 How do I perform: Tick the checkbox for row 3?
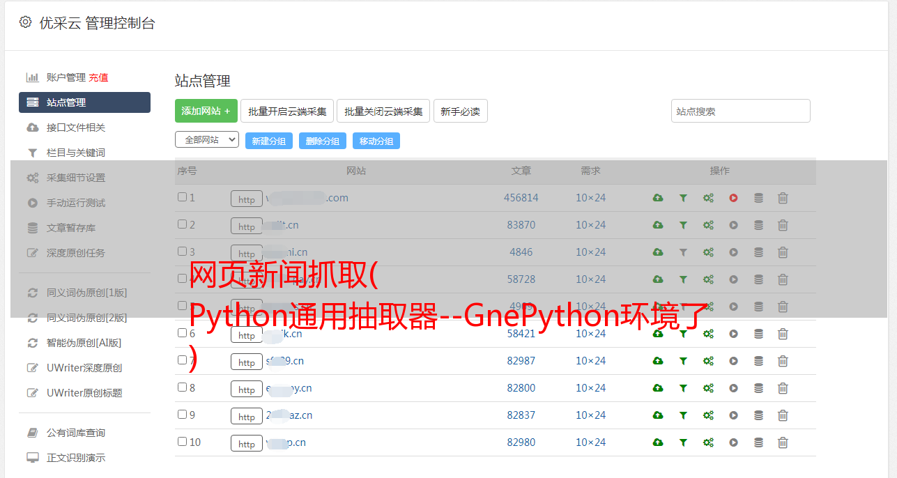[182, 252]
